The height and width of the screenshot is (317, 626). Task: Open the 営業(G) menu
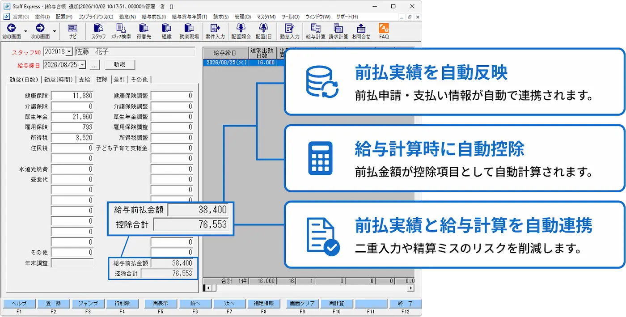pyautogui.click(x=21, y=17)
